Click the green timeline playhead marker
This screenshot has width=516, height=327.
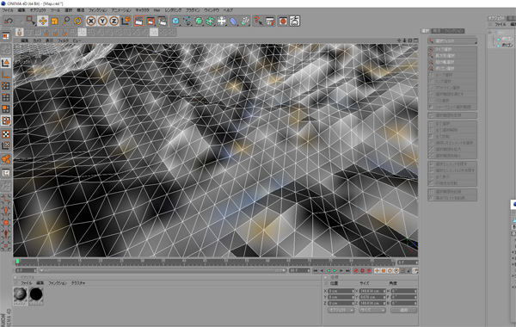coord(18,261)
